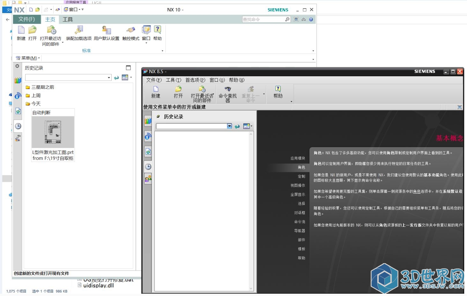Click green refresh arrow in NX 8.5 history panel
This screenshot has width=467, height=296.
(x=237, y=126)
